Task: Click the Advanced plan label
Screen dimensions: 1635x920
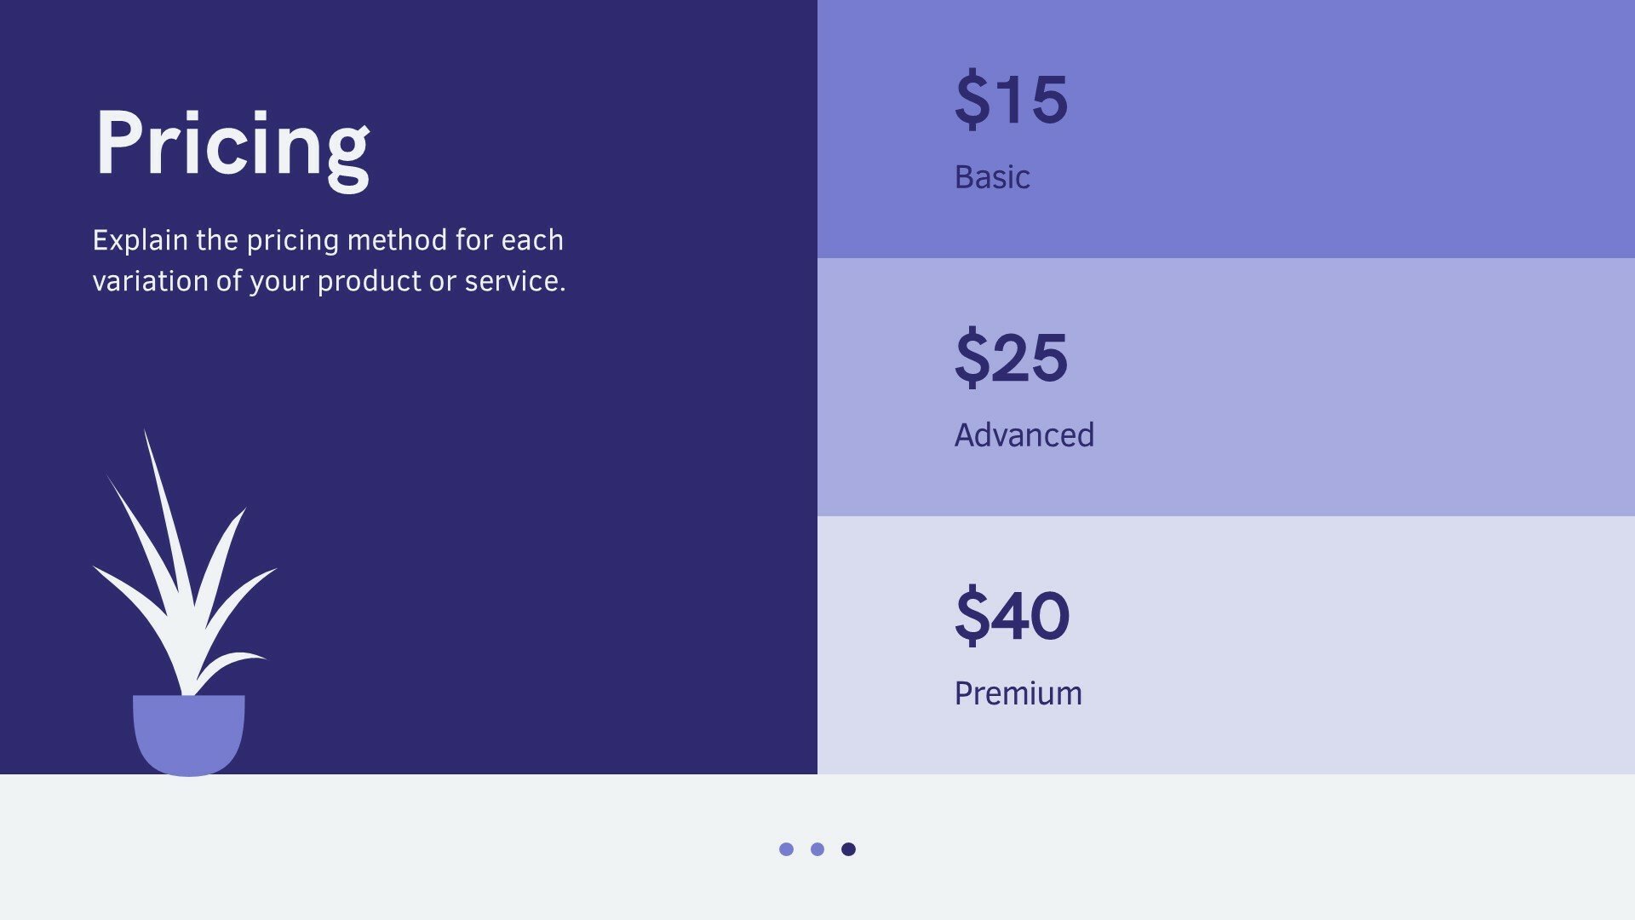Action: click(x=1024, y=435)
